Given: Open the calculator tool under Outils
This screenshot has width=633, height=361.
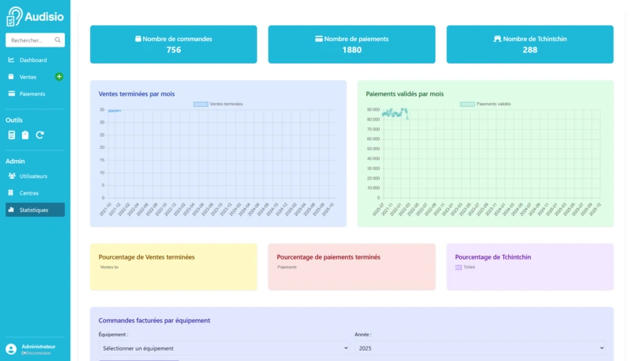Looking at the screenshot, I should [x=11, y=135].
